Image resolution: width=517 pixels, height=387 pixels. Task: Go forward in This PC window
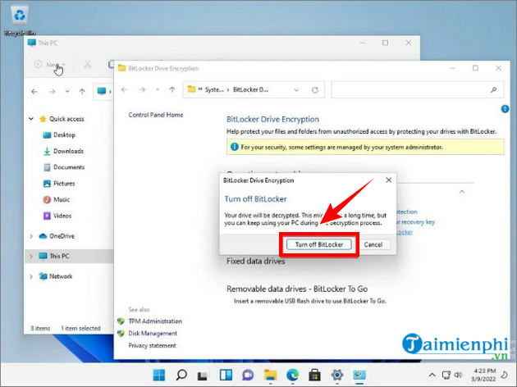[52, 92]
